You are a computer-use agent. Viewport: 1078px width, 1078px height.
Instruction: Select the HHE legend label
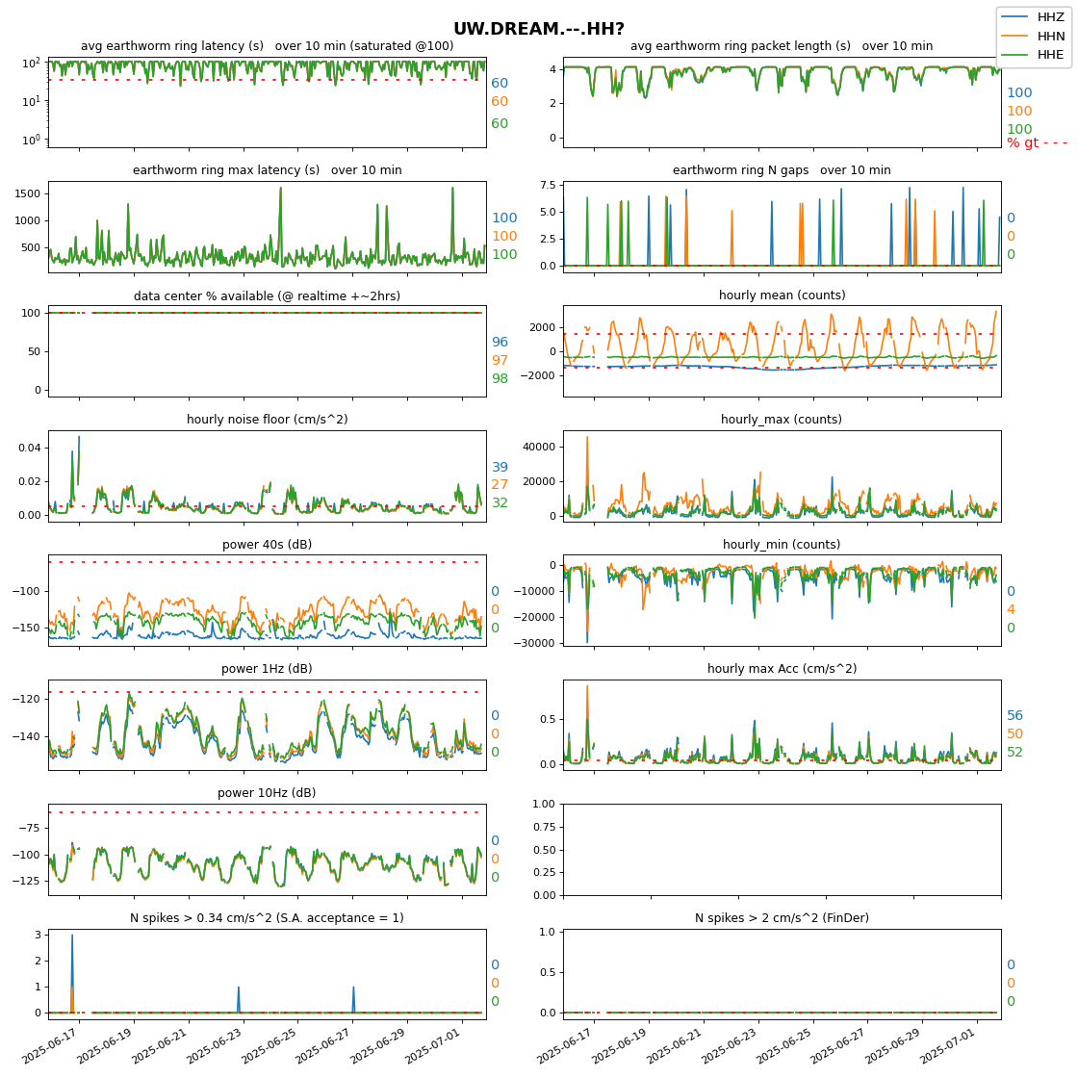1050,54
